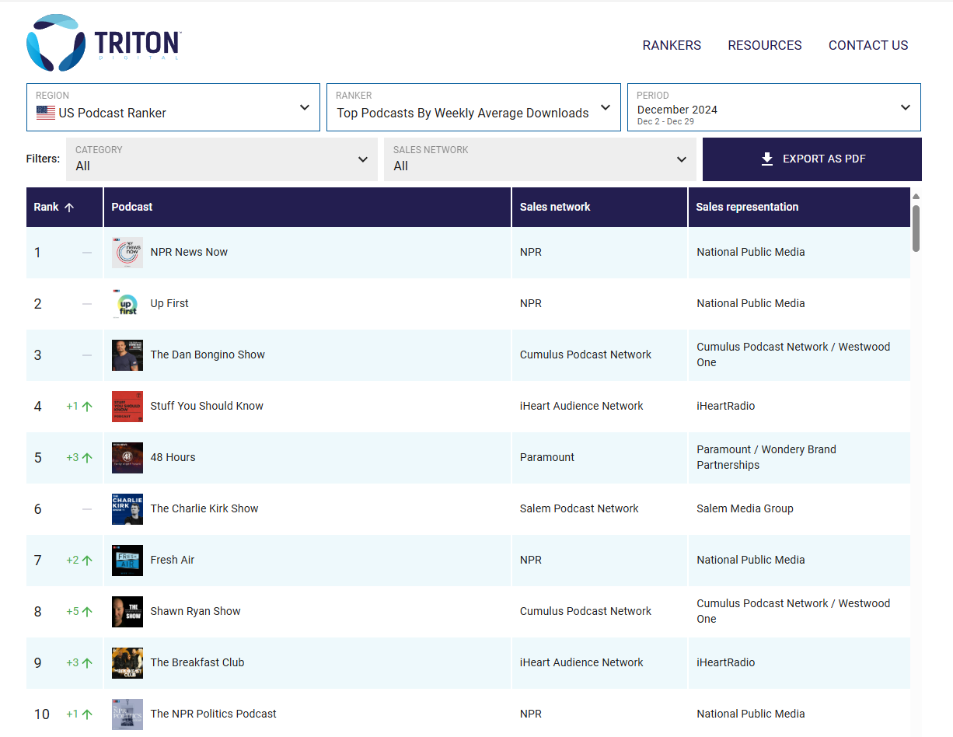Click the rank-up arrow for Stuff You Should Know
The width and height of the screenshot is (953, 737).
coord(87,406)
